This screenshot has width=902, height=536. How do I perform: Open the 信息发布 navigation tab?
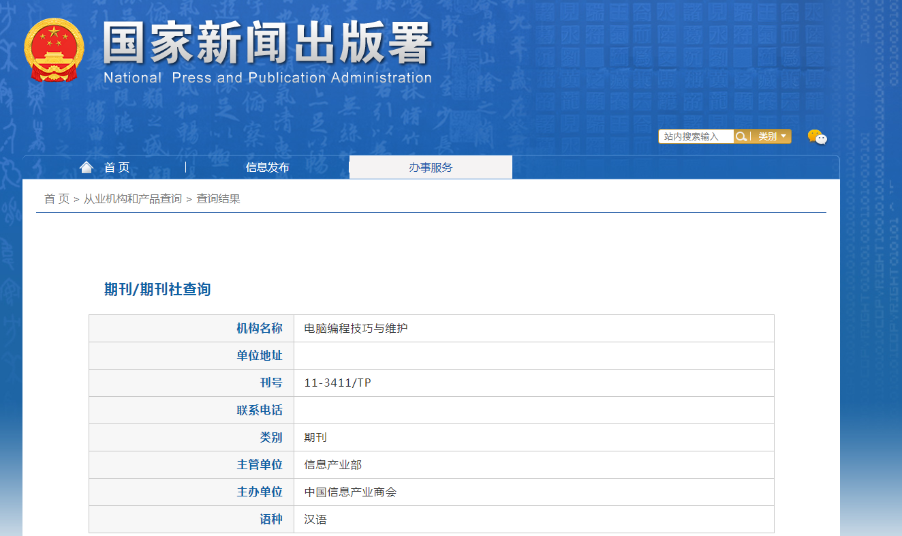pyautogui.click(x=267, y=167)
